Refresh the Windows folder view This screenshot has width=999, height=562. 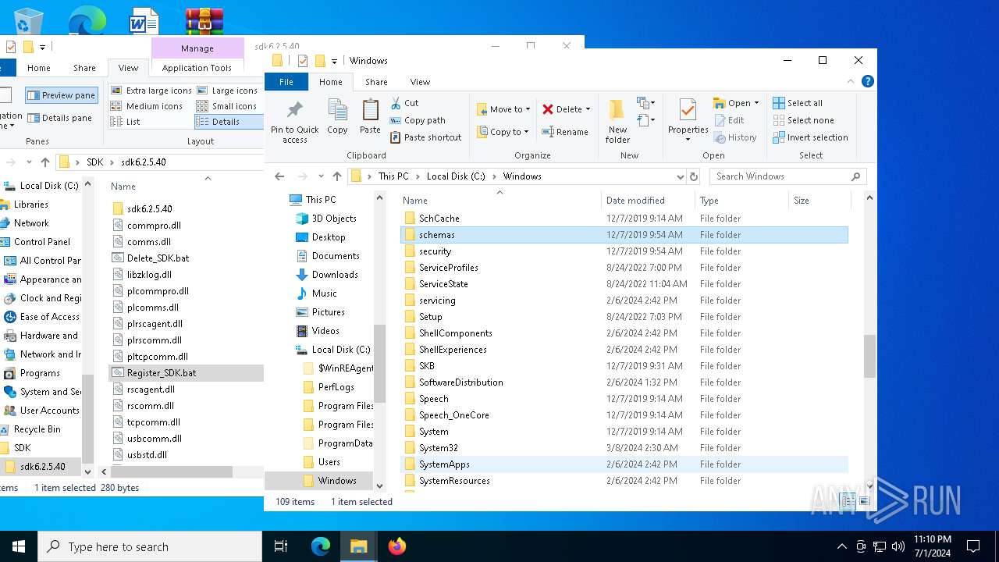[x=695, y=176]
